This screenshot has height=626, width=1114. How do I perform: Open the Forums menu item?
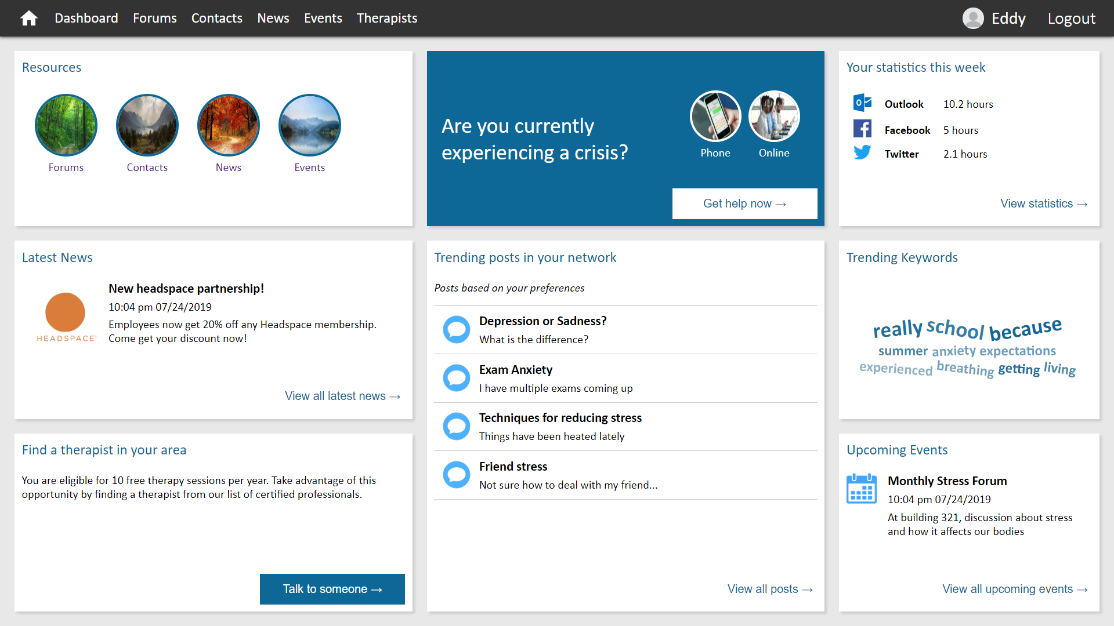point(154,17)
